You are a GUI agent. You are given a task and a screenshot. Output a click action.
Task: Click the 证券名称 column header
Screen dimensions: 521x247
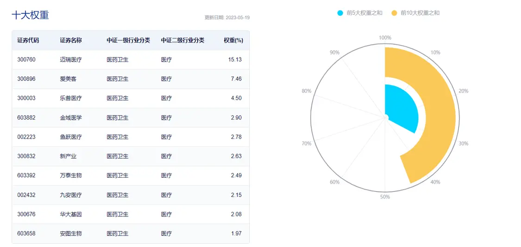coord(71,40)
